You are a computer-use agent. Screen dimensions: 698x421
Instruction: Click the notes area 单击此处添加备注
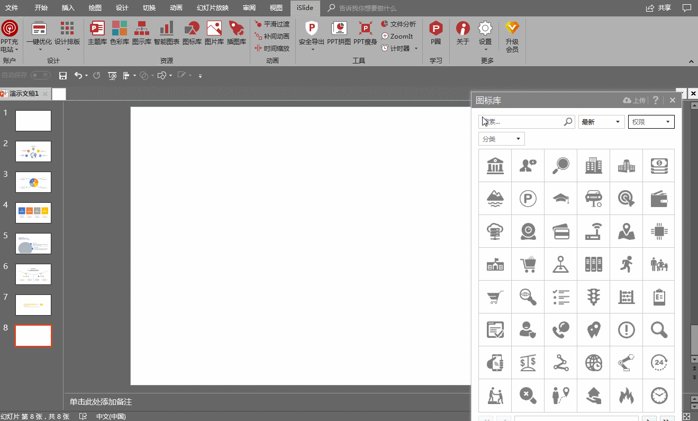click(x=101, y=402)
